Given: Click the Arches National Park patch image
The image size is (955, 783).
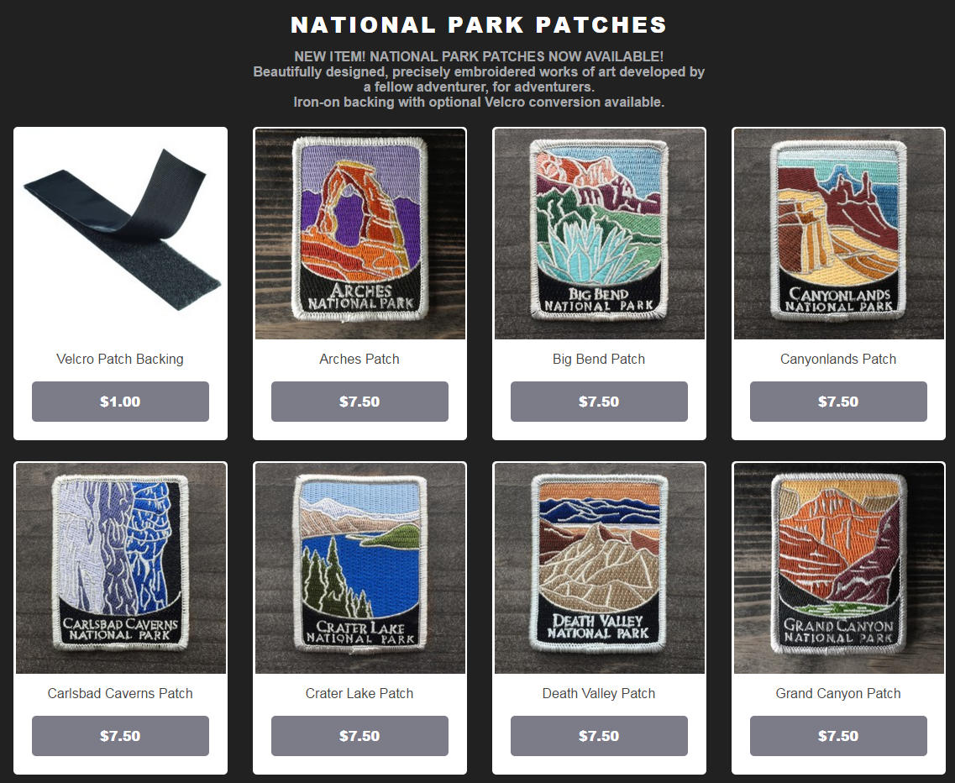Looking at the screenshot, I should point(360,234).
